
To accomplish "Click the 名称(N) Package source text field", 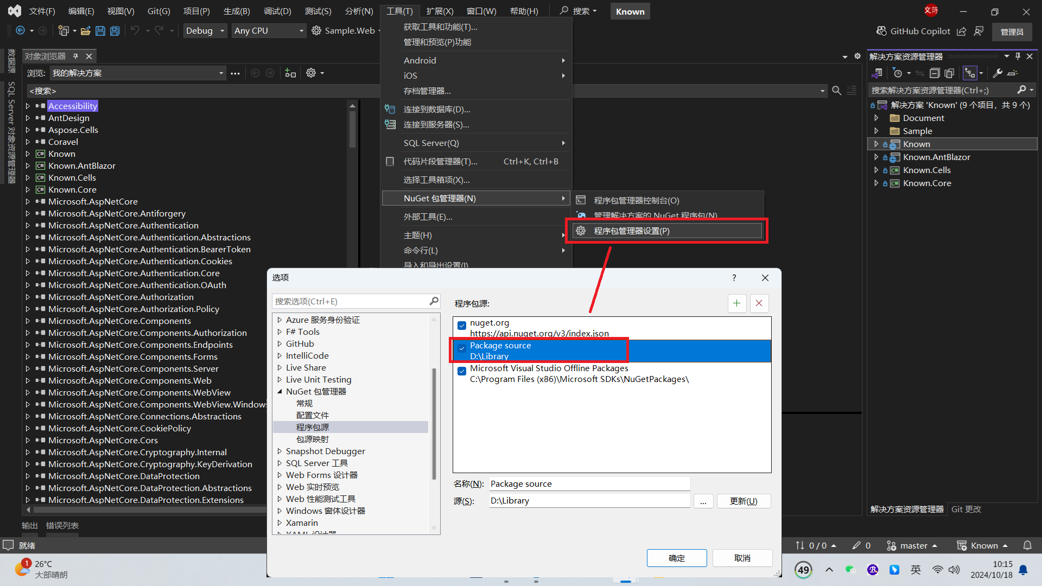I will point(590,484).
